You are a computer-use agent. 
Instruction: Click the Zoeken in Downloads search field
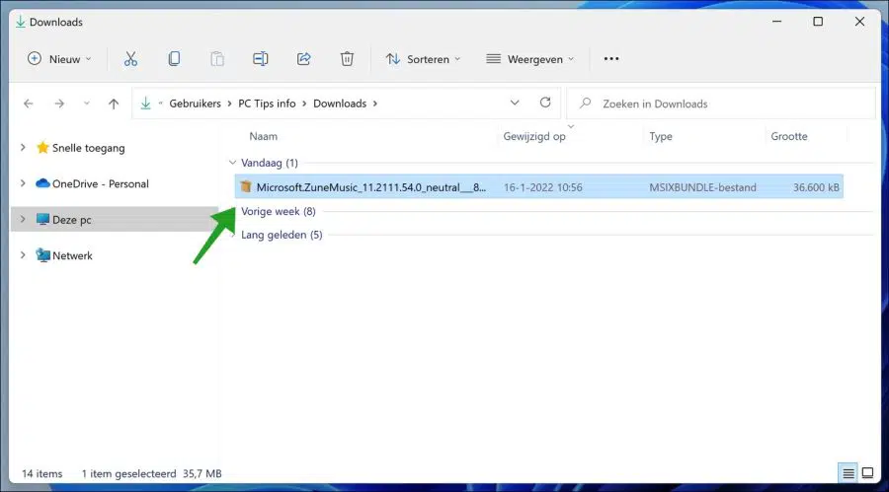coord(721,104)
